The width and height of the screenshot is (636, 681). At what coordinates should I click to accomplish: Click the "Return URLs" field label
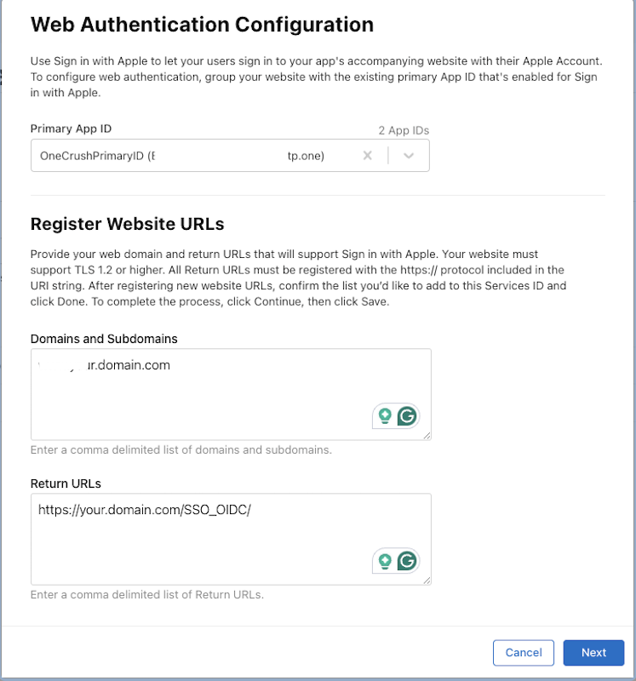pyautogui.click(x=66, y=484)
